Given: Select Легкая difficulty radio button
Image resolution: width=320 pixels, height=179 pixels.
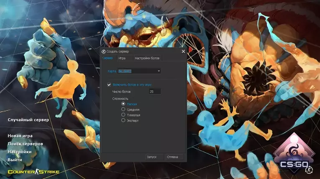Looking at the screenshot, I should (123, 104).
